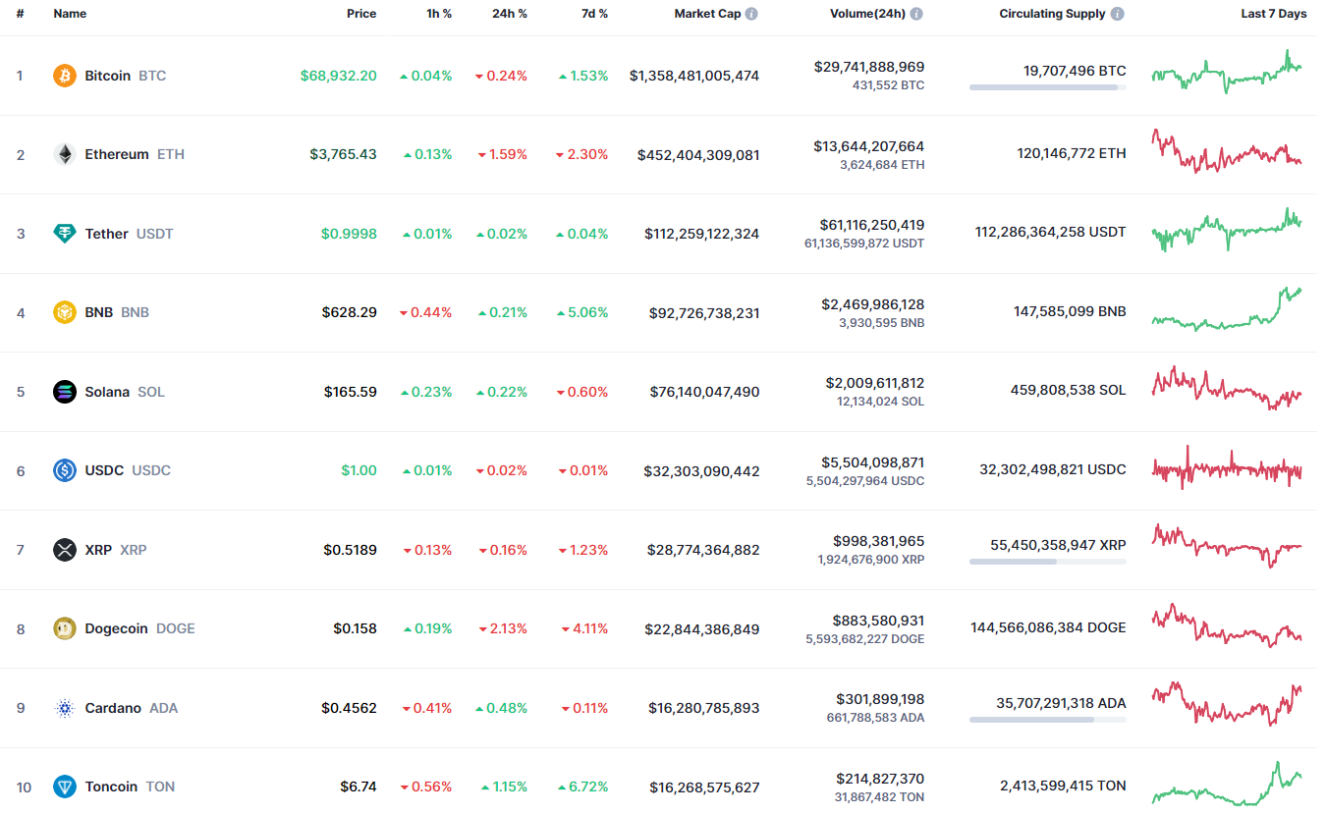Click the Solana logo icon
1327x814 pixels.
[65, 392]
